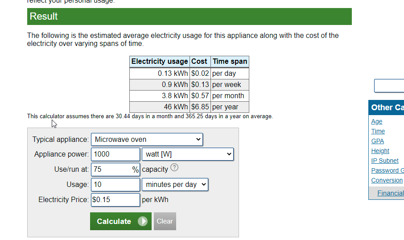Switch to the Financial tab
This screenshot has height=240, width=404.
point(390,193)
